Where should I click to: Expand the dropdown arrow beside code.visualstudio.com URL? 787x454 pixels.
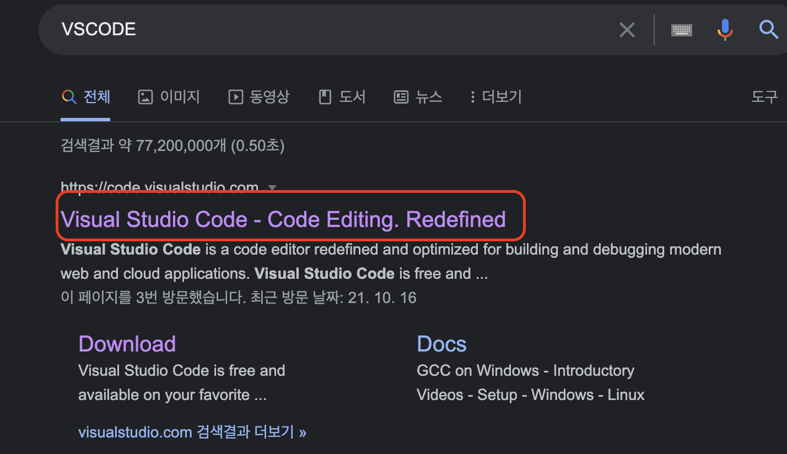coord(272,188)
